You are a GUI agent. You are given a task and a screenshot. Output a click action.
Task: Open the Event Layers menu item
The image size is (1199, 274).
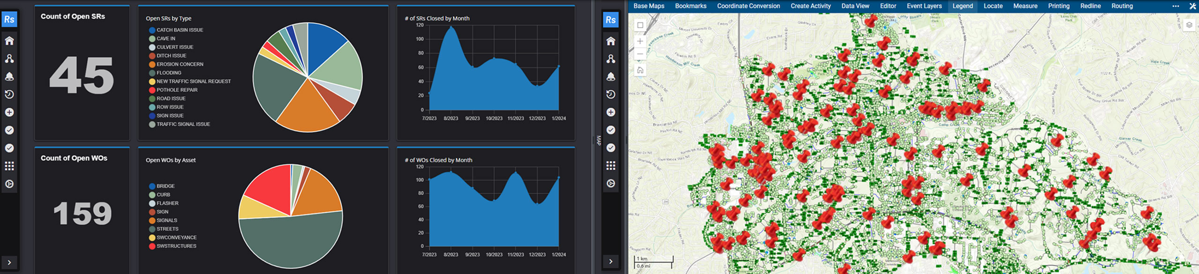point(924,6)
